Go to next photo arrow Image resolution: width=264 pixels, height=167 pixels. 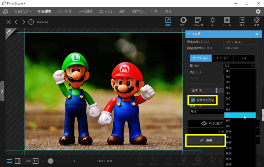coord(23,22)
